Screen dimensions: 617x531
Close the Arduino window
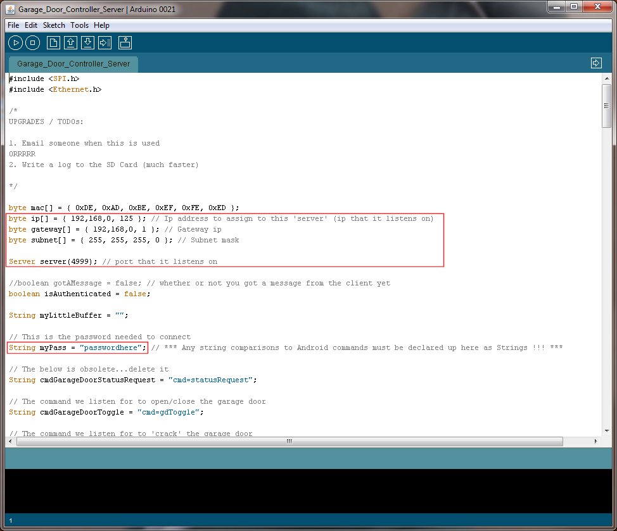tap(598, 7)
